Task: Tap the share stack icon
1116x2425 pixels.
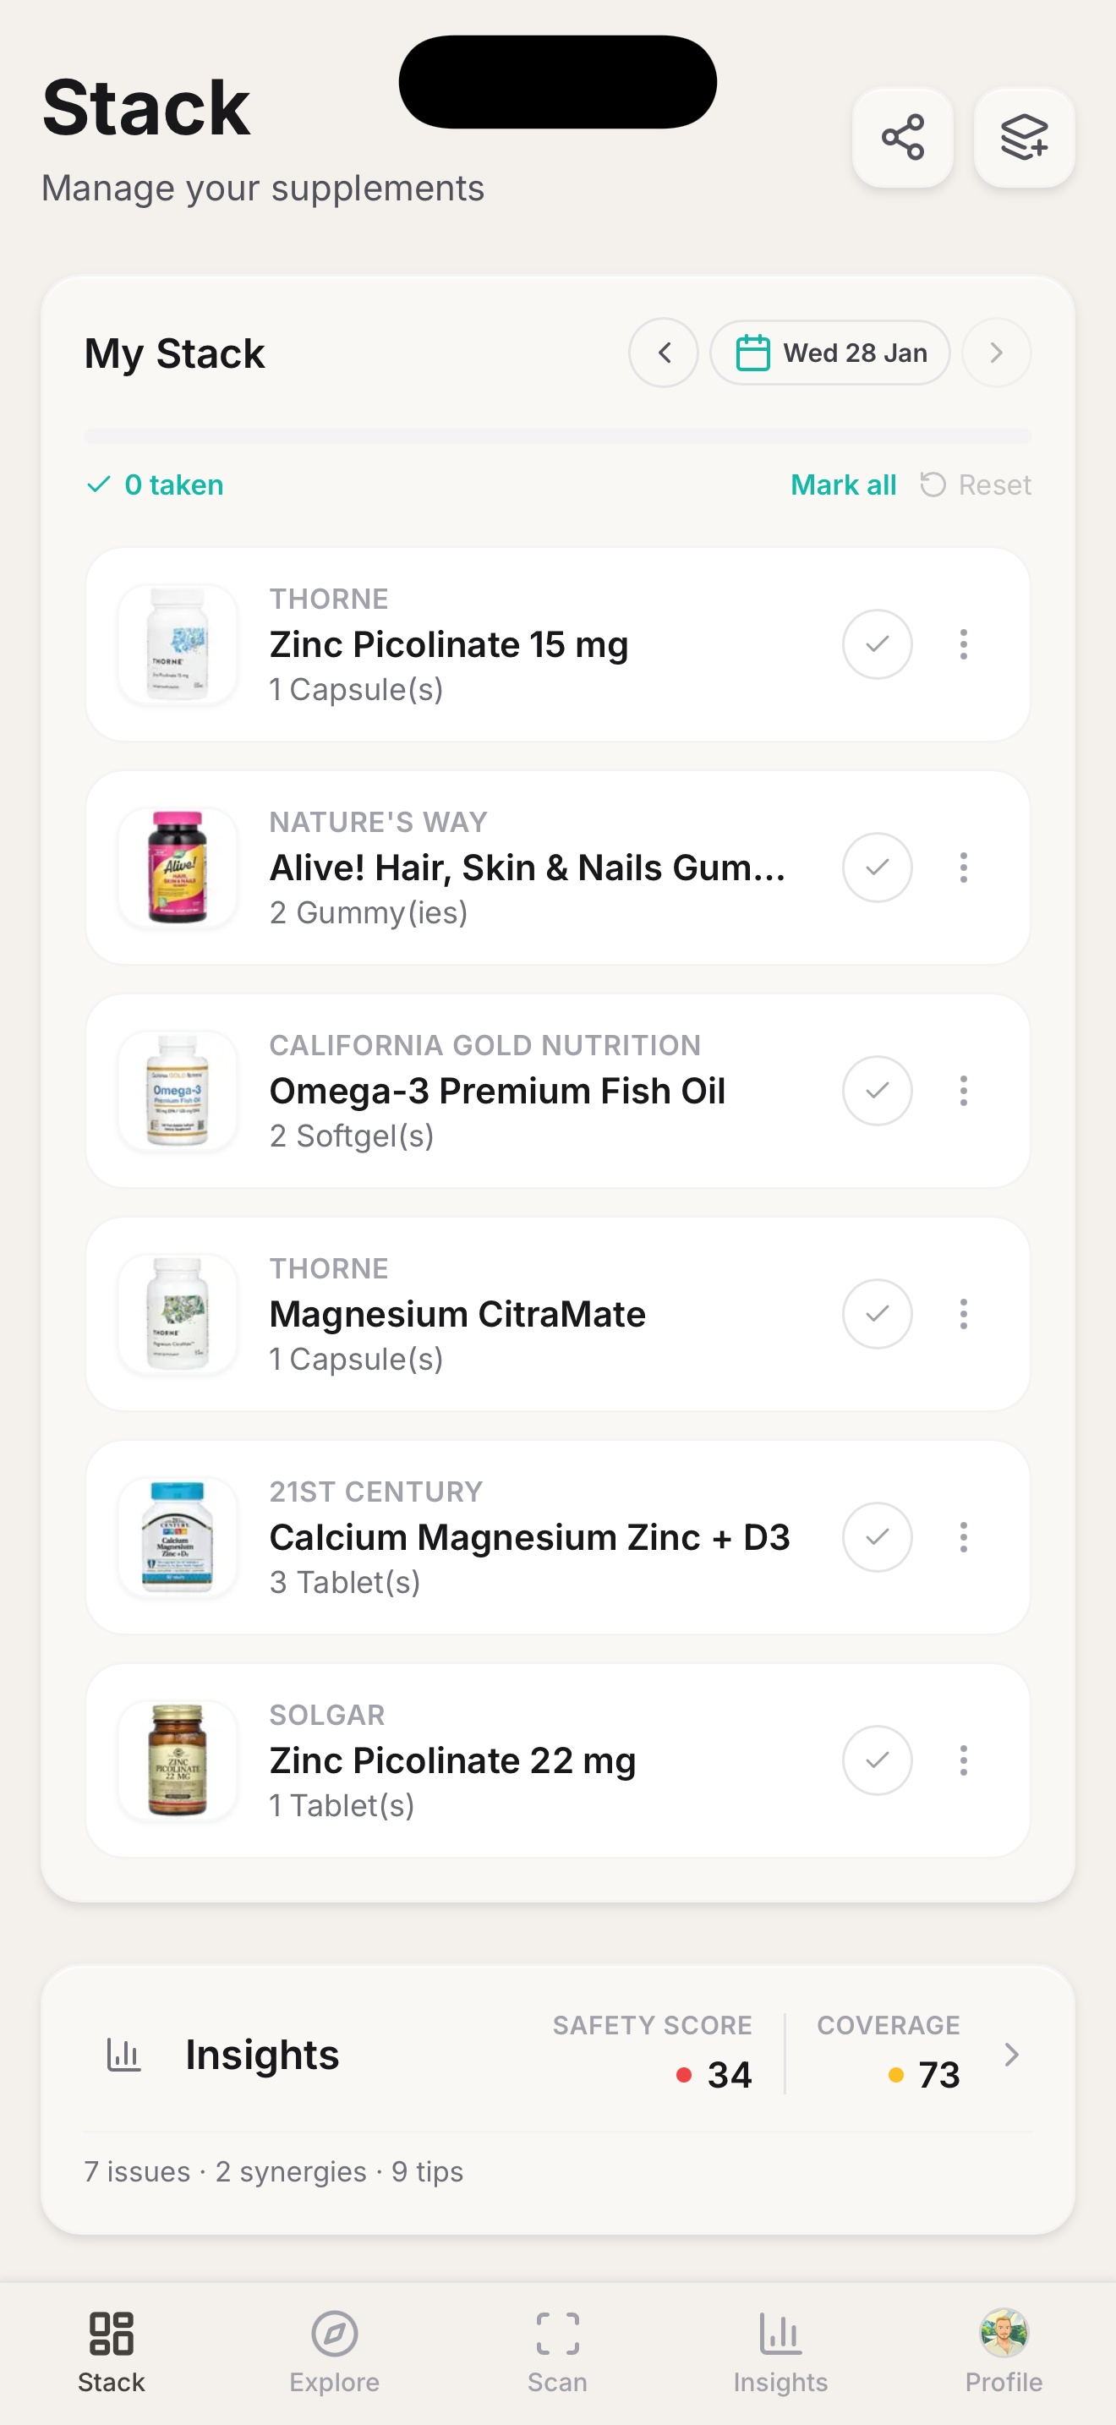Action: (902, 138)
